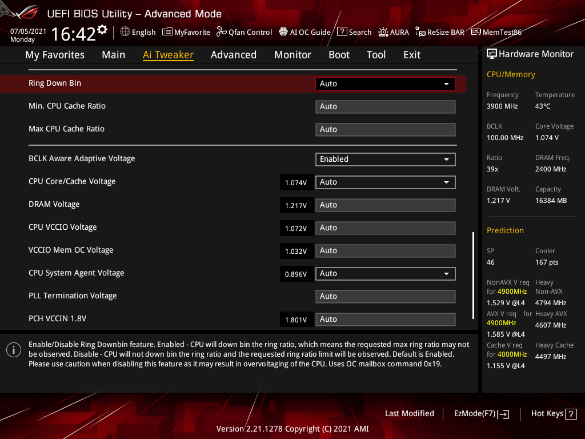585x439 pixels.
Task: Click the 4794 MHz Heavy Non-AVX value
Action: coord(551,303)
